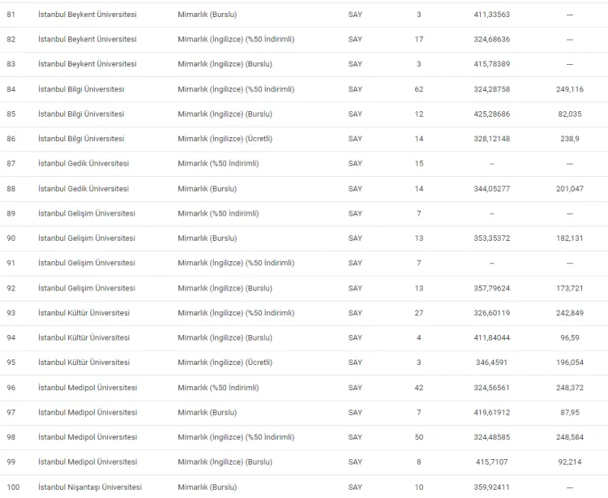Open Mimarlık (İngilizce) (Ücretli) in row 95
The image size is (608, 498).
(225, 363)
